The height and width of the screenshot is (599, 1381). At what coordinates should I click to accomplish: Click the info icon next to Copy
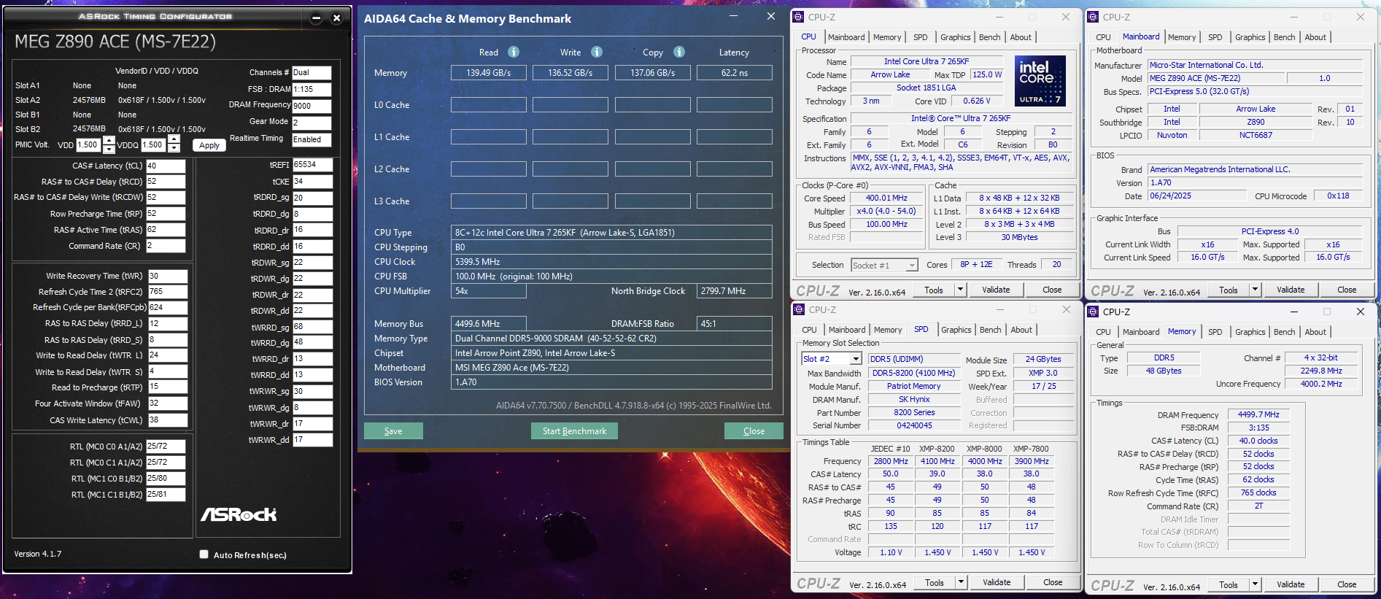click(679, 52)
